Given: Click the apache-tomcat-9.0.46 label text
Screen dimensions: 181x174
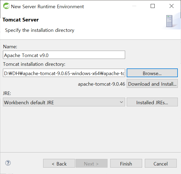Looking at the screenshot, I should coord(101,84).
